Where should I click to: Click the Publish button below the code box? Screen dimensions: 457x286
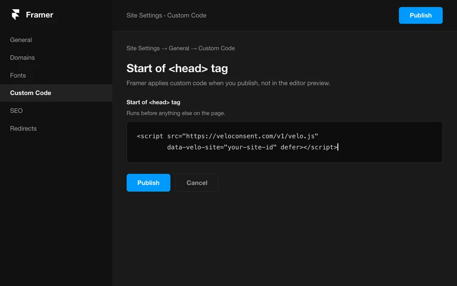click(149, 183)
